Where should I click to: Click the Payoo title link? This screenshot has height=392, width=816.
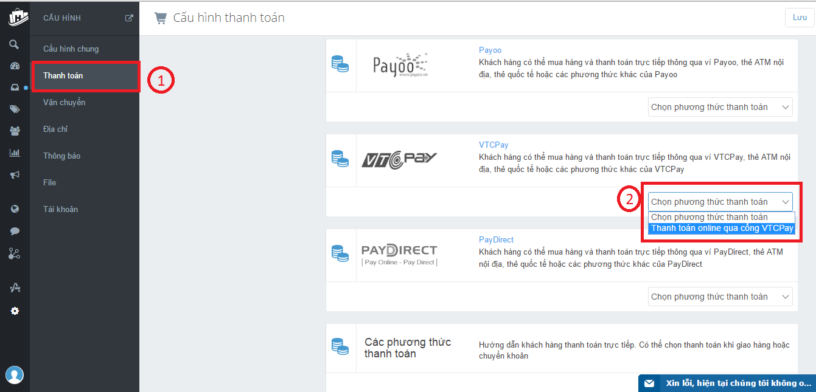[490, 50]
